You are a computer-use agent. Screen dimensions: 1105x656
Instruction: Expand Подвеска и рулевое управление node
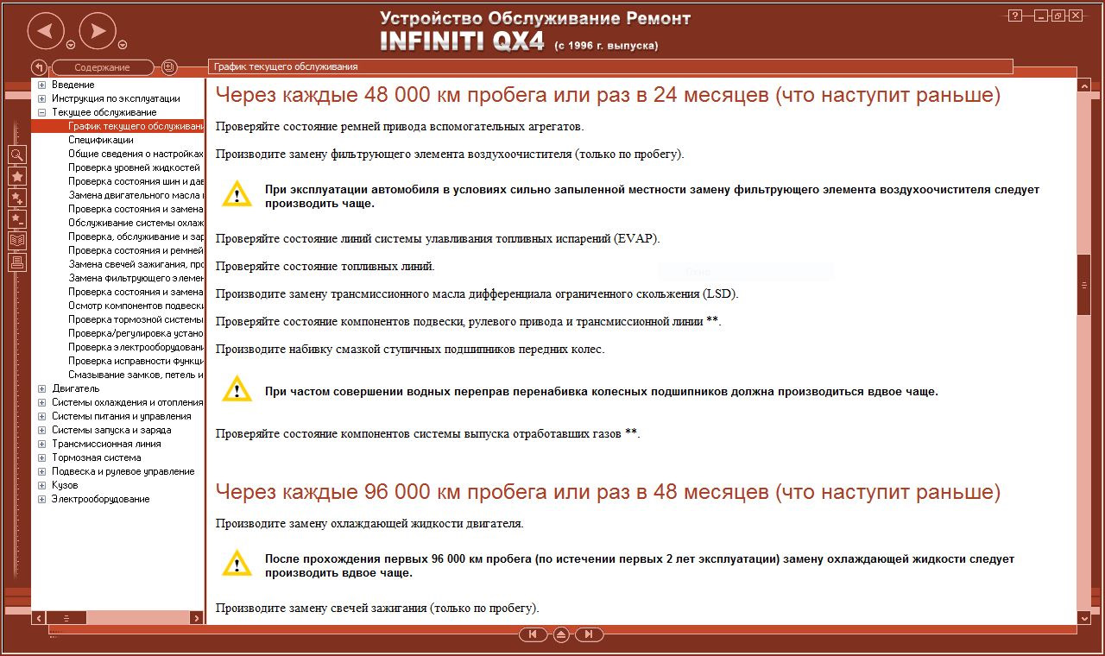[x=41, y=471]
